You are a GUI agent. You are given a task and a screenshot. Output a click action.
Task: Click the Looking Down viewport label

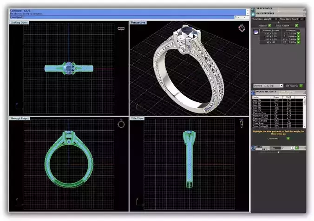click(x=19, y=23)
